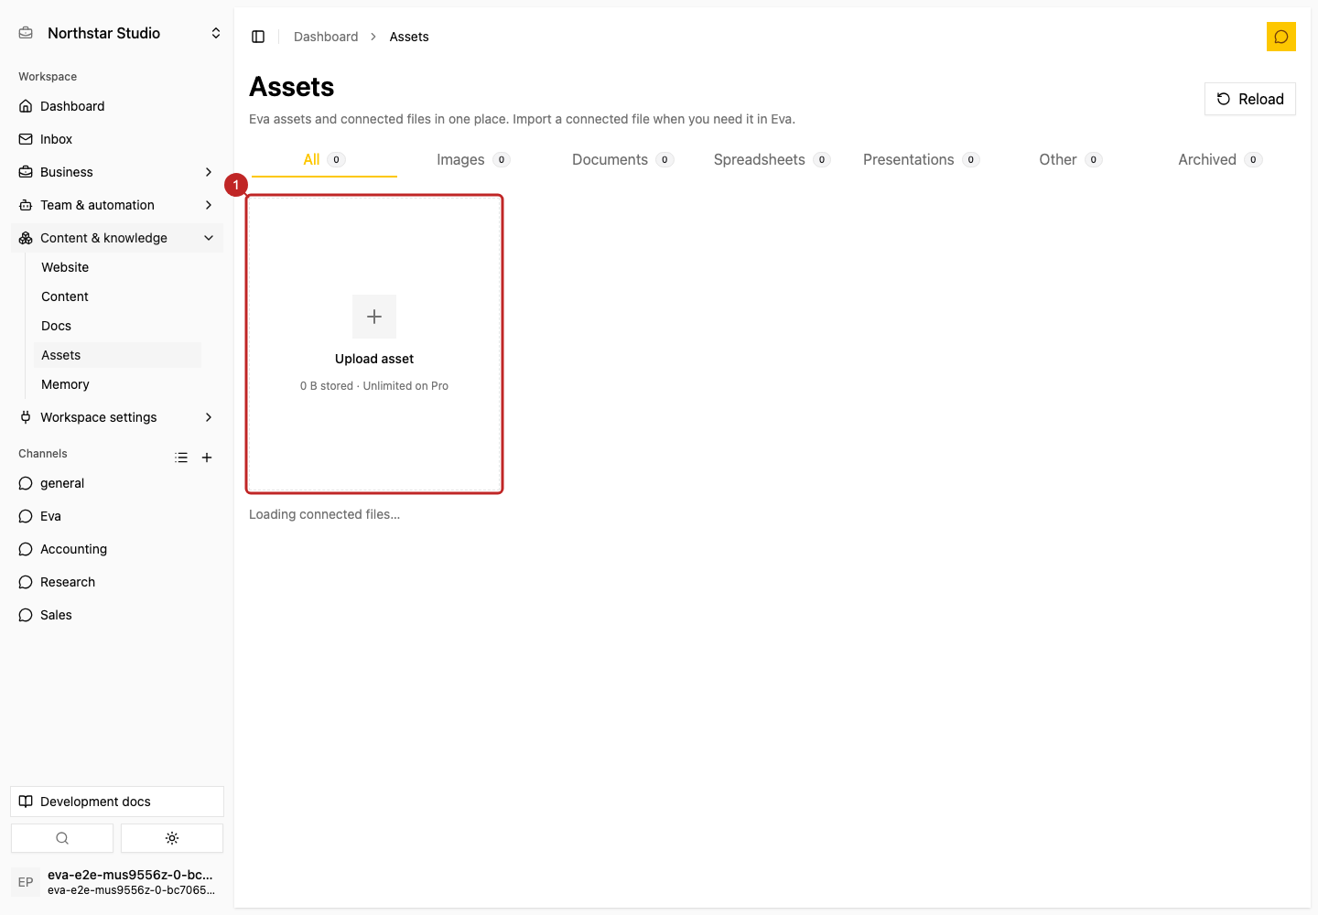Open the yellow chat bubble icon
The height and width of the screenshot is (915, 1318).
point(1281,37)
